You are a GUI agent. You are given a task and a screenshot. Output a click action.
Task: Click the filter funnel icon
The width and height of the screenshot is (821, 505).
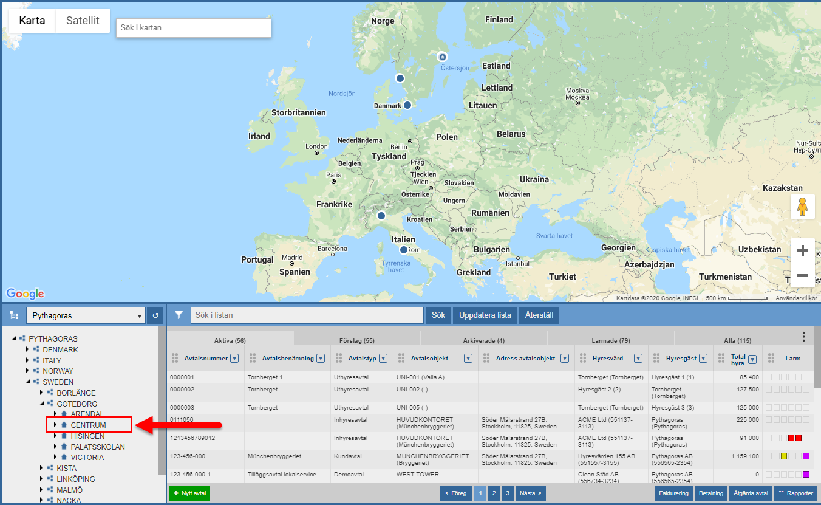[x=179, y=315]
